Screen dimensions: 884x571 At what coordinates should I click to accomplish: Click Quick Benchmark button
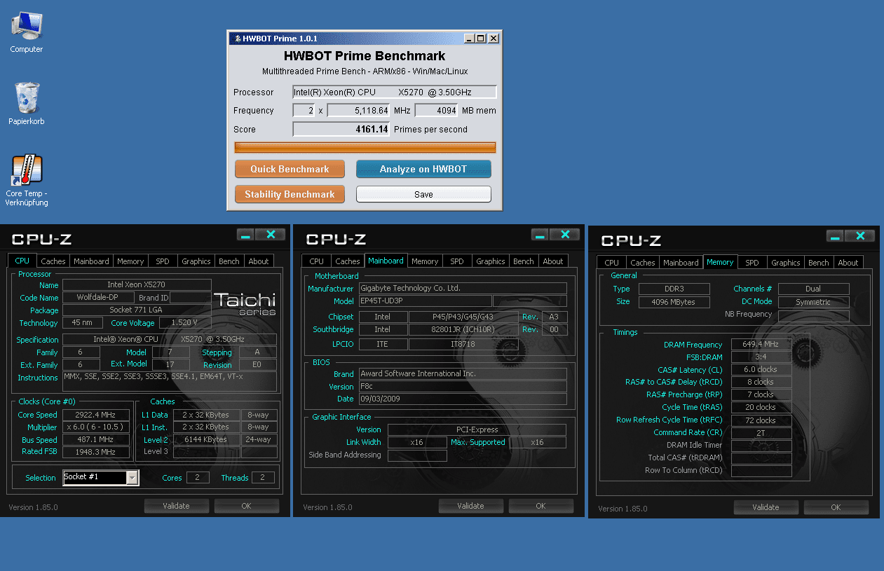[x=290, y=169]
